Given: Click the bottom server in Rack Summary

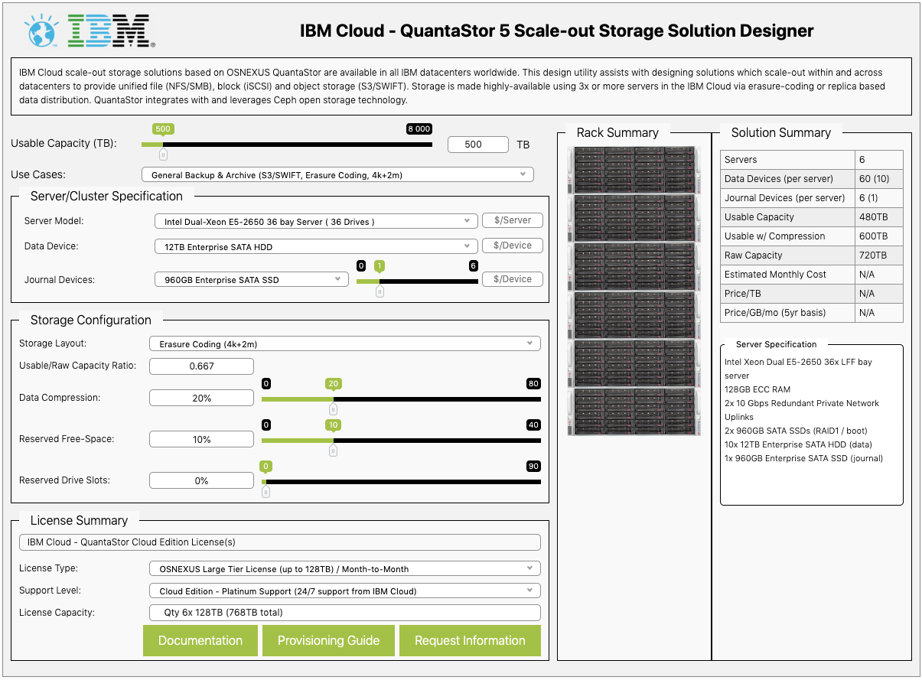Looking at the screenshot, I should pos(634,412).
